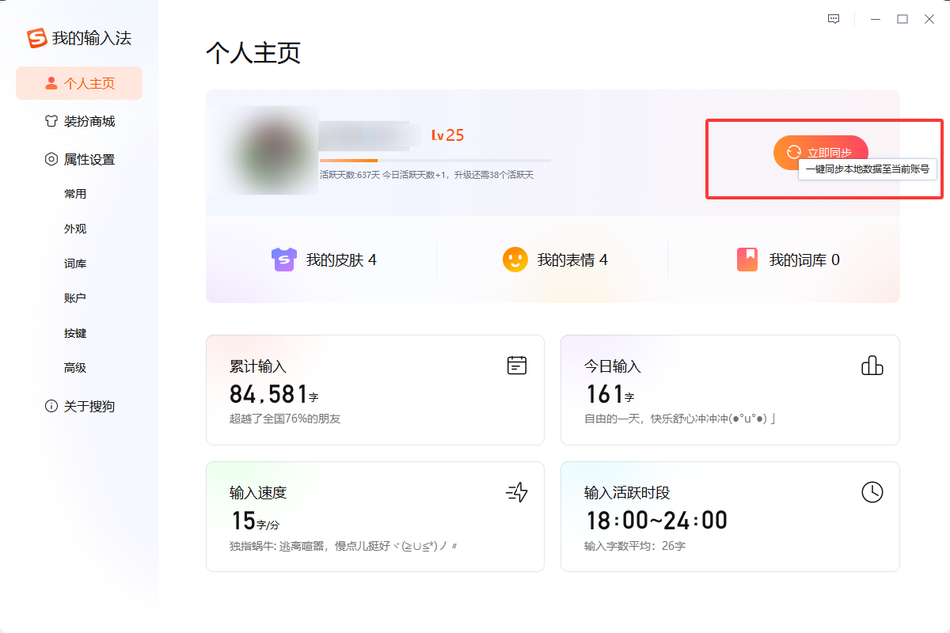The height and width of the screenshot is (633, 950).
Task: Click the calendar icon on 累计输入 card
Action: 516,365
